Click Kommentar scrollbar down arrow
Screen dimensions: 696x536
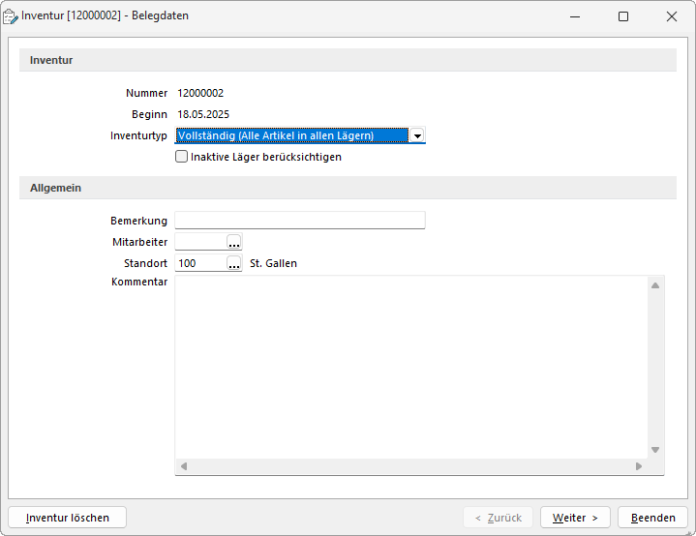pyautogui.click(x=655, y=450)
